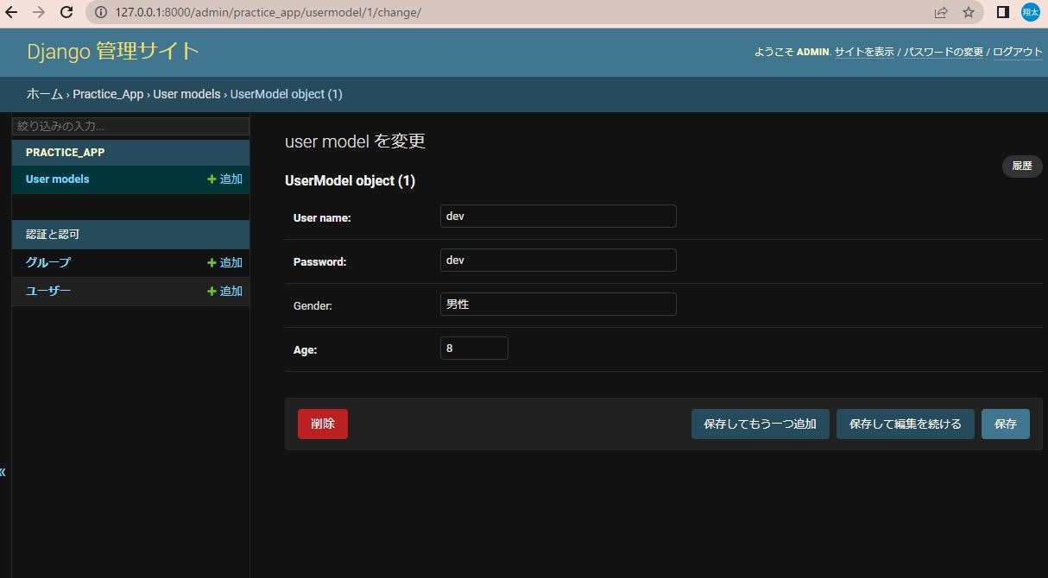Screen dimensions: 1048x578
Task: Go back with the browser back arrow
Action: [x=11, y=13]
